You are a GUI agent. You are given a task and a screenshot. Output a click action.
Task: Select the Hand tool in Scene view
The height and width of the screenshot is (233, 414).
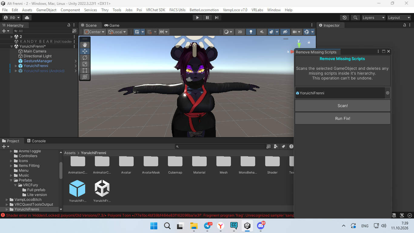85,45
